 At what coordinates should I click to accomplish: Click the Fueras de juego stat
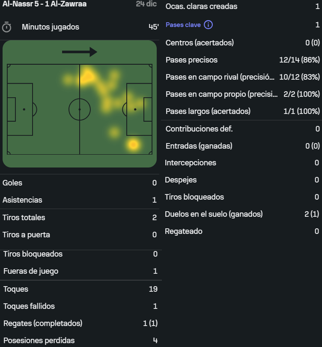80,271
